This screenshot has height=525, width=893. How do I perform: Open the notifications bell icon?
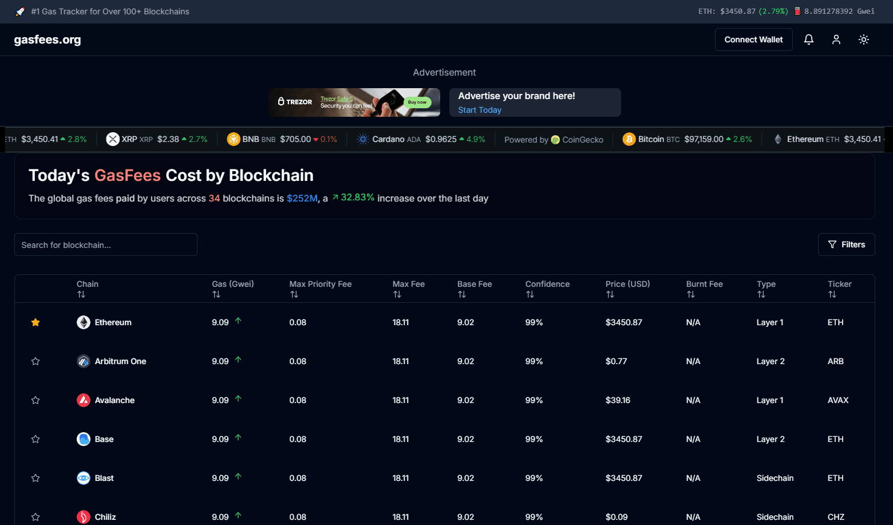[x=809, y=40]
